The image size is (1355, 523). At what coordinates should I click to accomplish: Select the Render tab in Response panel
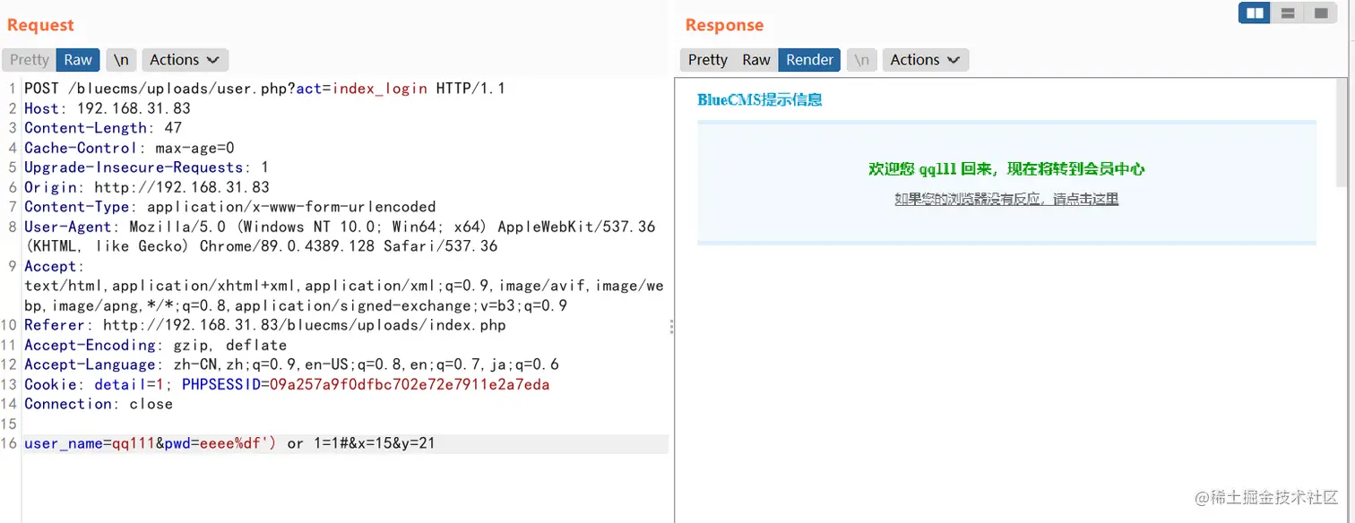click(809, 60)
